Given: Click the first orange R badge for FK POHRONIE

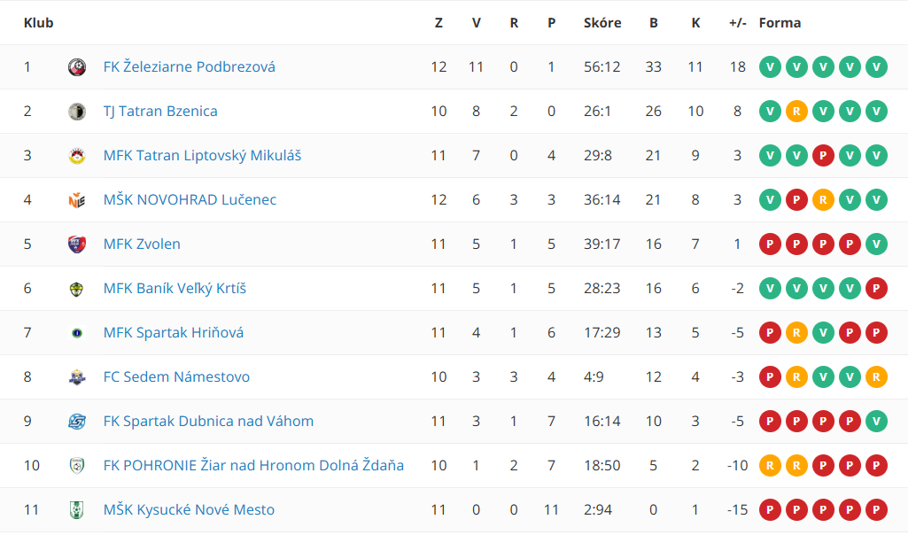Looking at the screenshot, I should coord(770,466).
